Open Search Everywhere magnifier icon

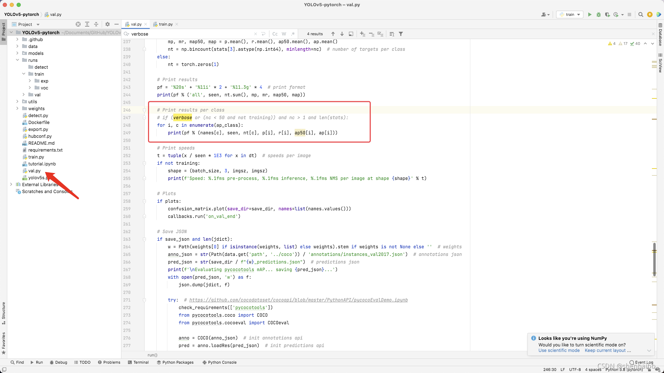(640, 15)
